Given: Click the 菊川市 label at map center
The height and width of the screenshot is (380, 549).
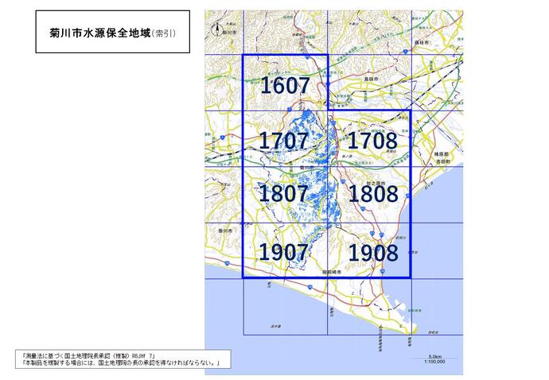Looking at the screenshot, I should click(306, 168).
